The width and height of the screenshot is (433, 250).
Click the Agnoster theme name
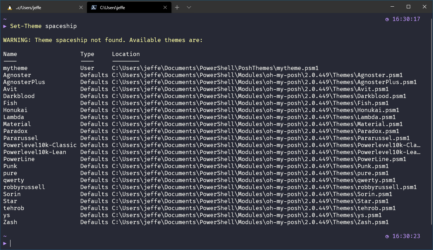(x=17, y=75)
